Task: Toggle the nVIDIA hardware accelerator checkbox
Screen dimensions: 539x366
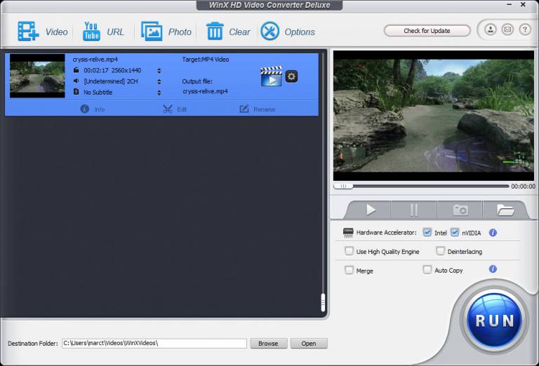Action: 455,233
